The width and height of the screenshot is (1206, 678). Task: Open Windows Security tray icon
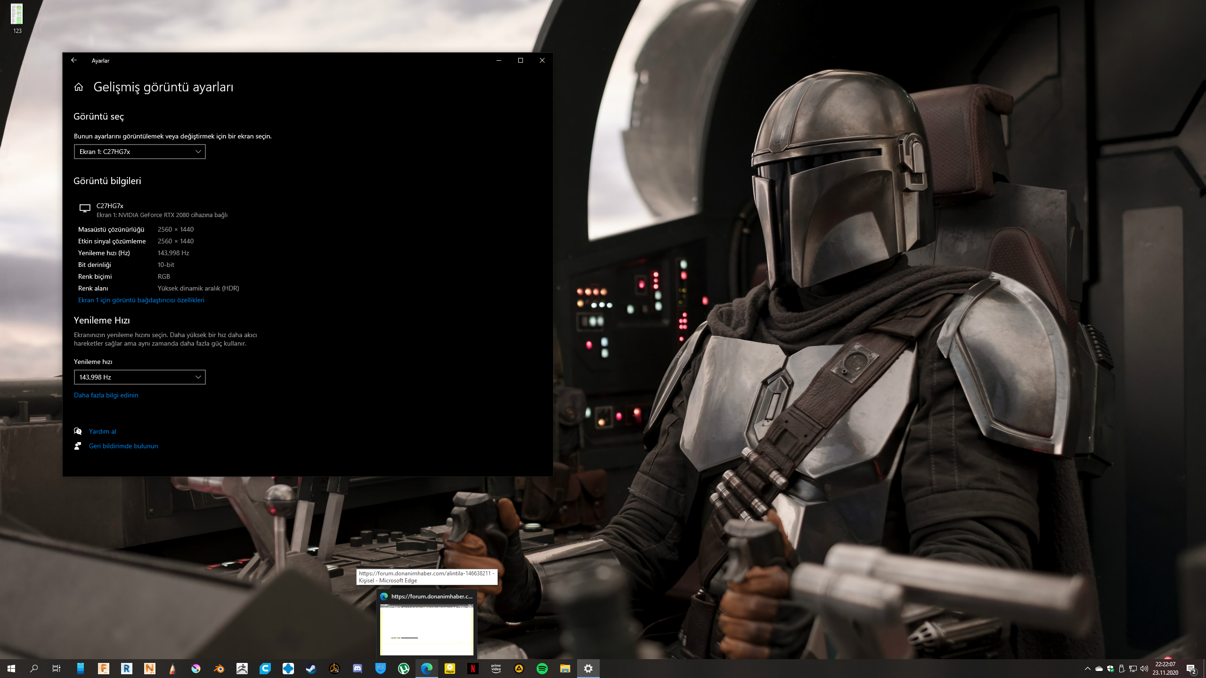tap(1110, 669)
